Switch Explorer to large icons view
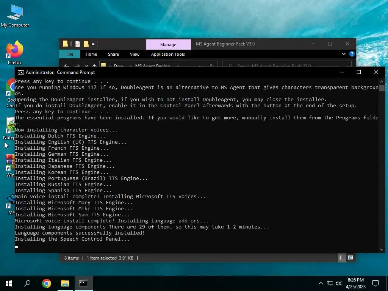 pos(350,258)
